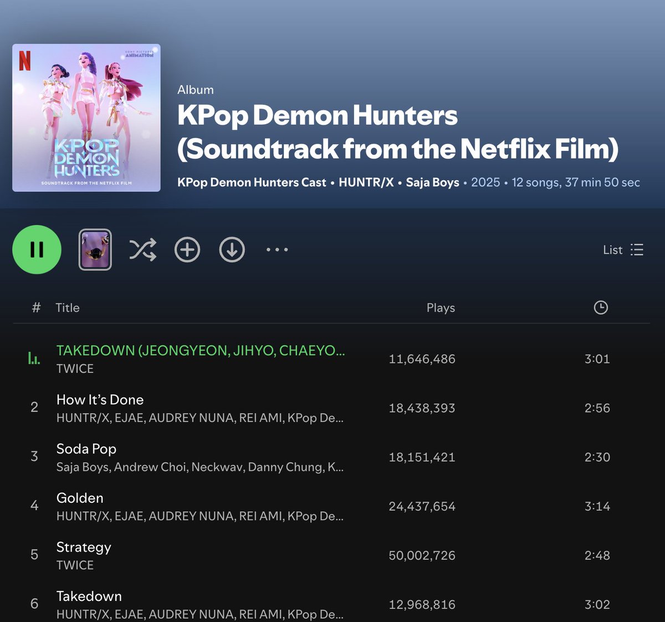Open the HUNTR/X artist page
The height and width of the screenshot is (622, 665).
click(366, 182)
